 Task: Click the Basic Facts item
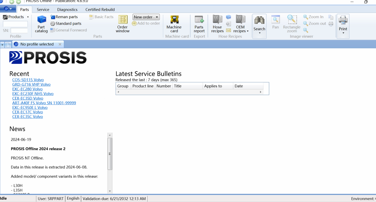(x=101, y=17)
